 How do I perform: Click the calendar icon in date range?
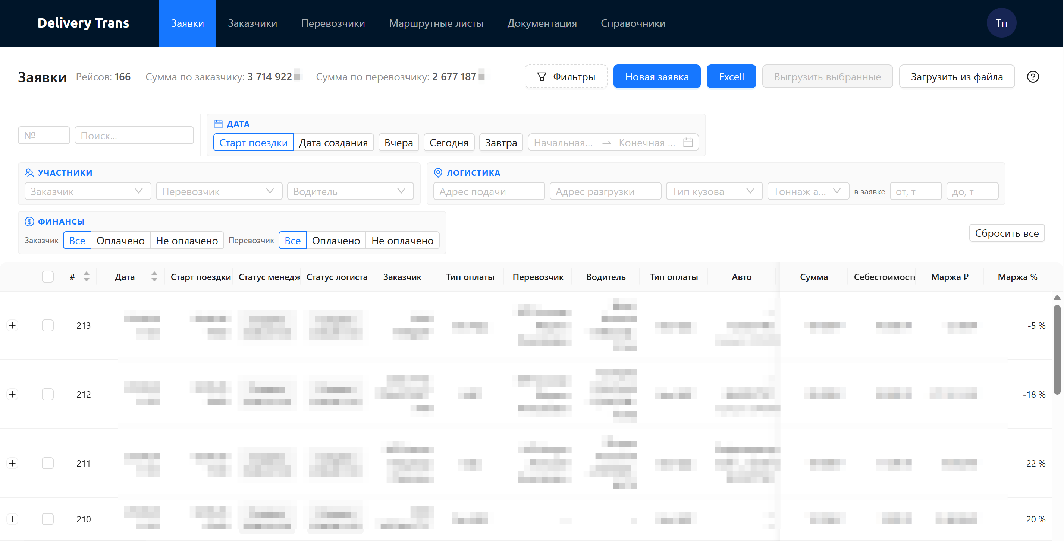[x=687, y=142]
